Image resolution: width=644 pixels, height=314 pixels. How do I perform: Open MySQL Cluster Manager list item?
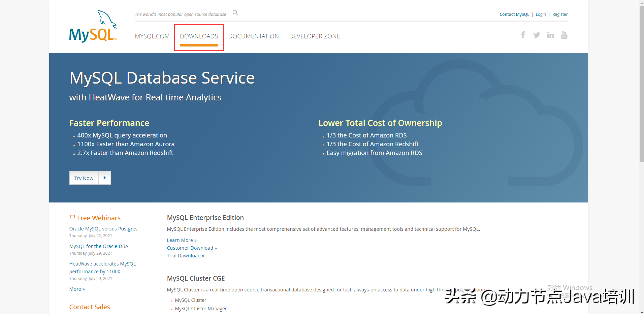[201, 309]
